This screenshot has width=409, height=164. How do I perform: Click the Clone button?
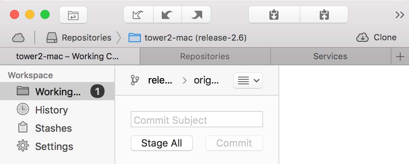(x=377, y=37)
